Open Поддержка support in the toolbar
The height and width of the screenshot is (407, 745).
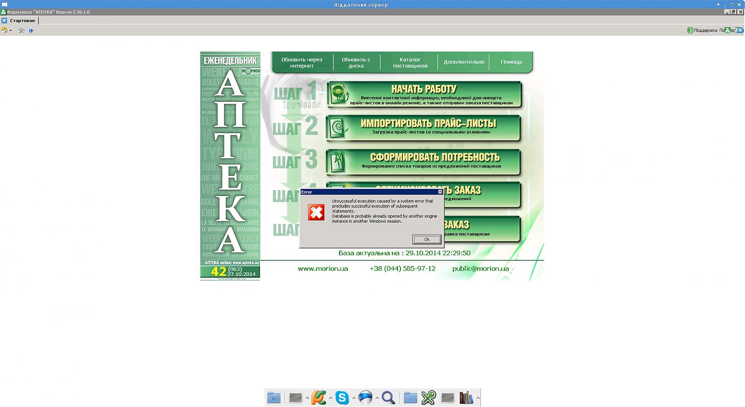(702, 30)
